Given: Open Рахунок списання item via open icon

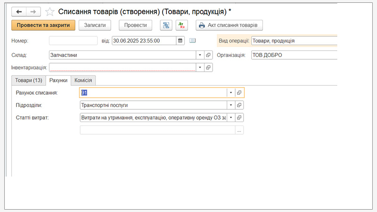Looking at the screenshot, I should [239, 93].
